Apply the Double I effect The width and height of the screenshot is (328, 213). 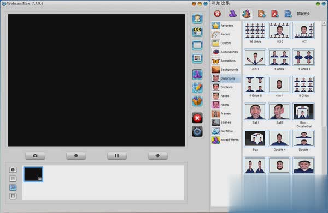(303, 138)
